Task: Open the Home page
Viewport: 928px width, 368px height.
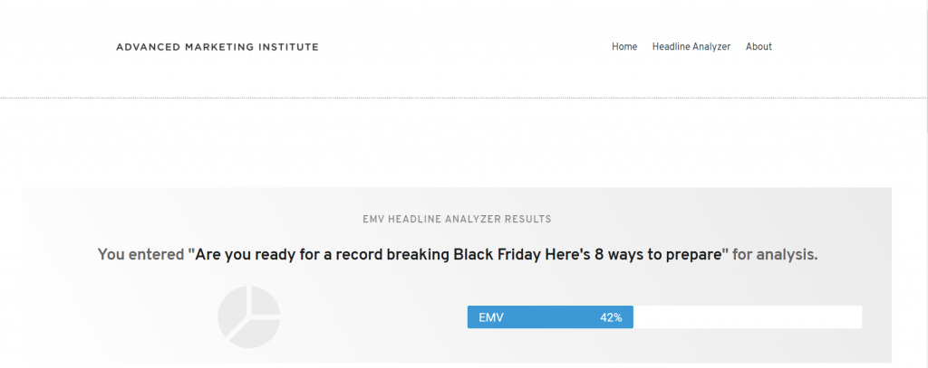Action: (x=624, y=47)
